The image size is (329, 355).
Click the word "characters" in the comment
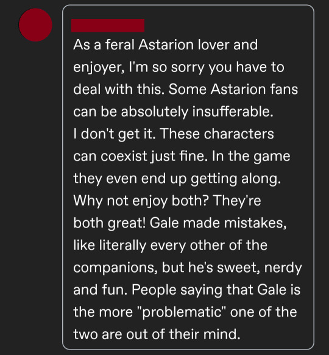[239, 134]
